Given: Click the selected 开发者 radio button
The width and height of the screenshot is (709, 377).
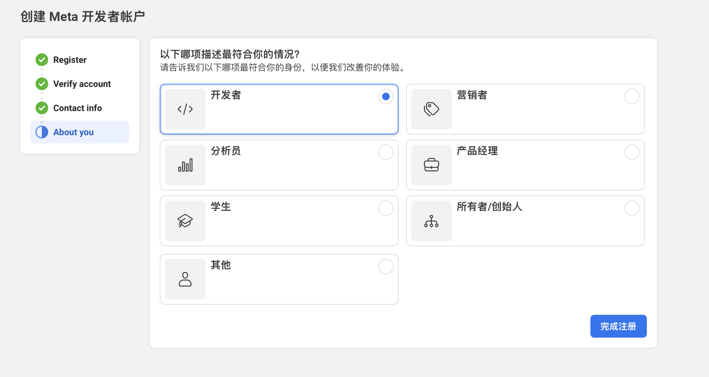Looking at the screenshot, I should pyautogui.click(x=386, y=96).
